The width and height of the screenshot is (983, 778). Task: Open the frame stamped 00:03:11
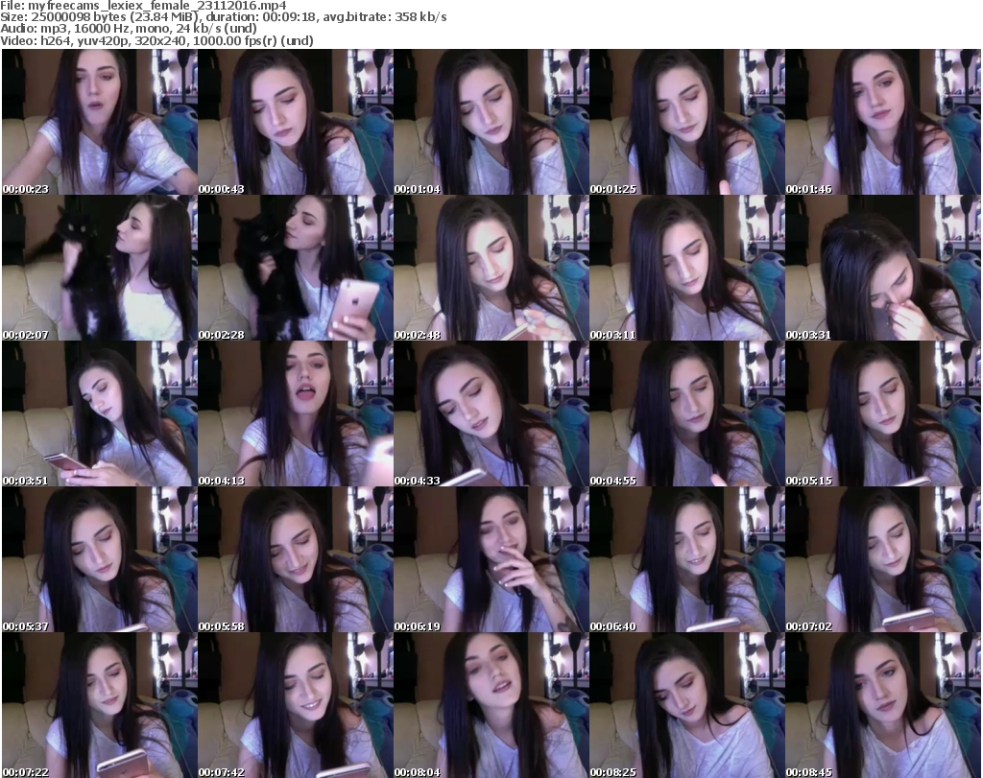pos(687,268)
